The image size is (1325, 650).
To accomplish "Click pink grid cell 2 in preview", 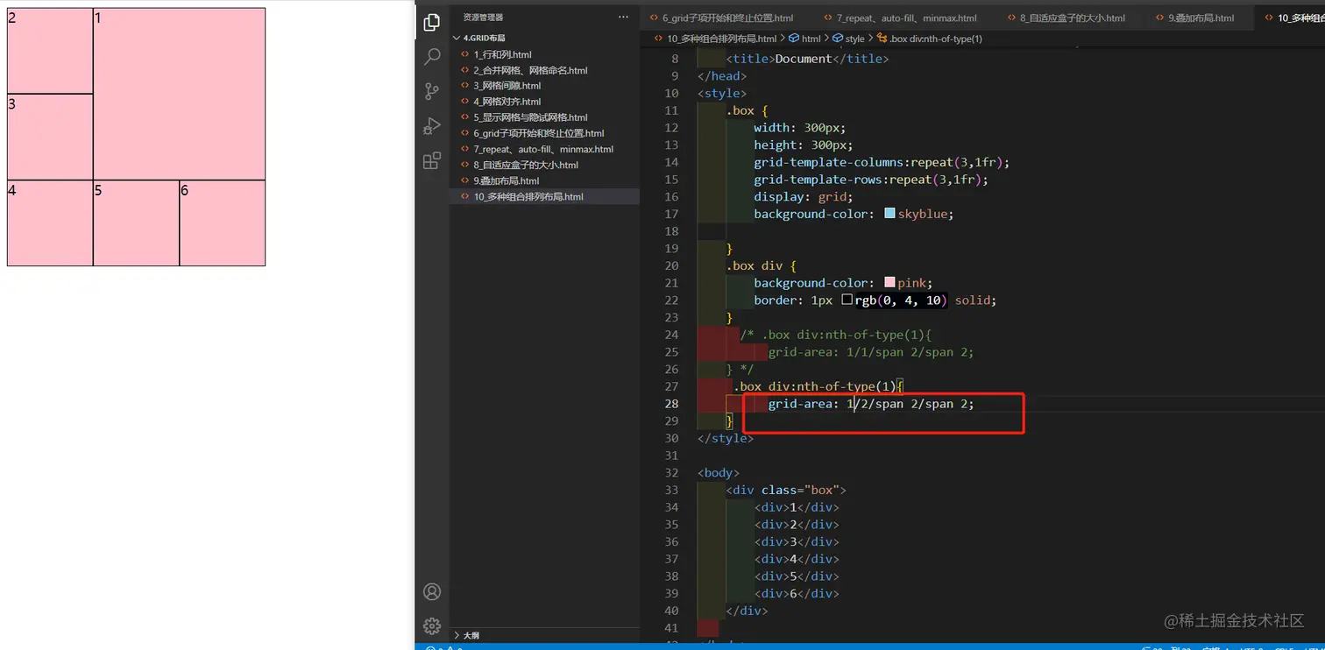I will point(50,51).
